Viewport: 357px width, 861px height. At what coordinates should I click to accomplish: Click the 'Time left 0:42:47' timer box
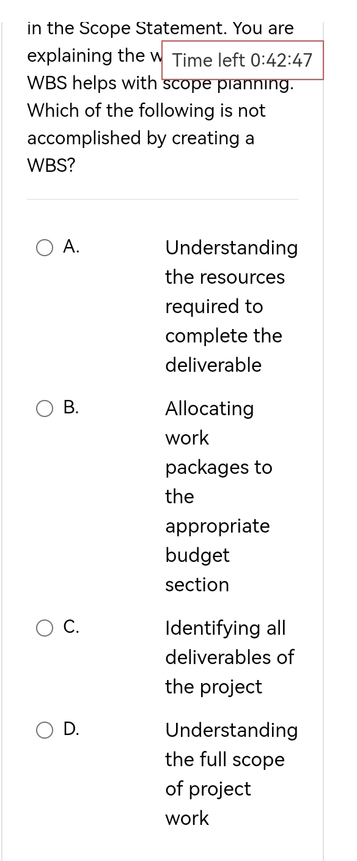pyautogui.click(x=243, y=61)
